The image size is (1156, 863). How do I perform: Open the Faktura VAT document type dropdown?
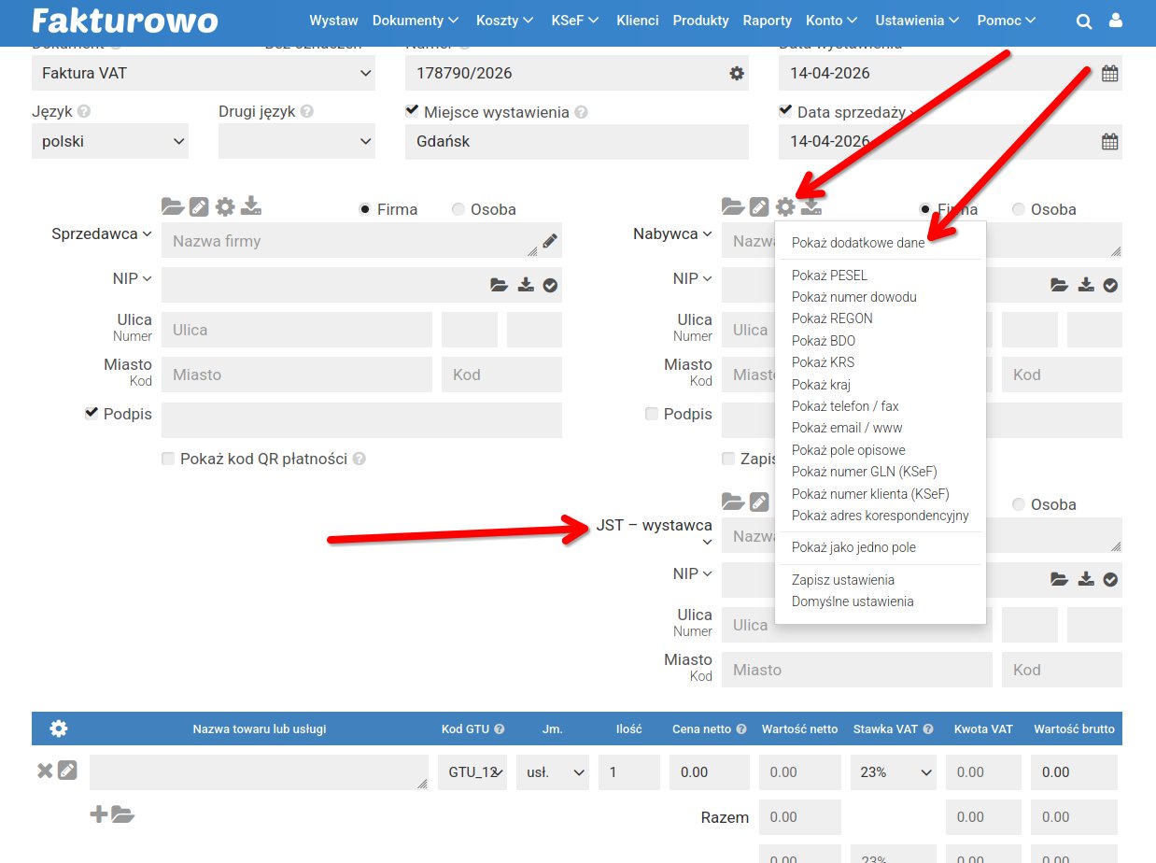tap(204, 73)
